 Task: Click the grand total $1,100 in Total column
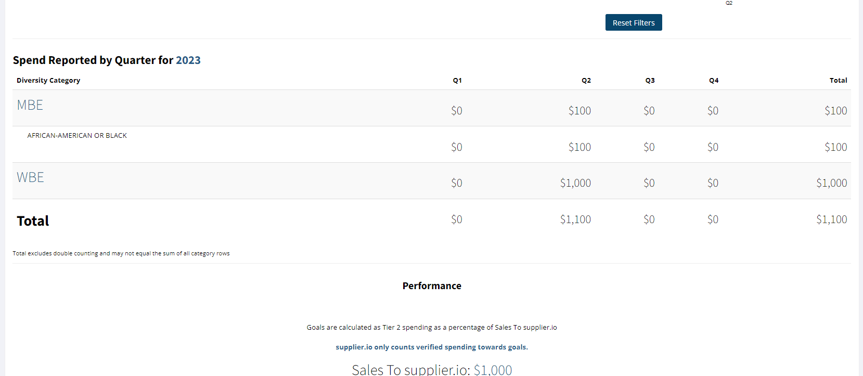coord(831,219)
